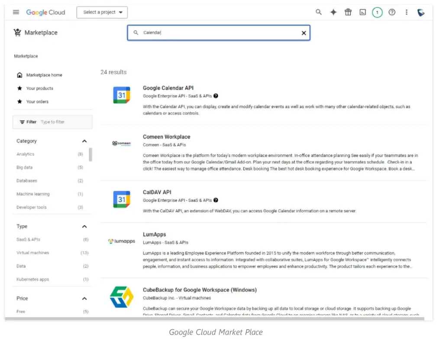Collapse the Price filter section
This screenshot has height=340, width=439.
[84, 298]
